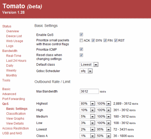Viewport: 151px width, 139px height.
Task: Open Highest limit 100% dropdown
Action: tap(103, 104)
